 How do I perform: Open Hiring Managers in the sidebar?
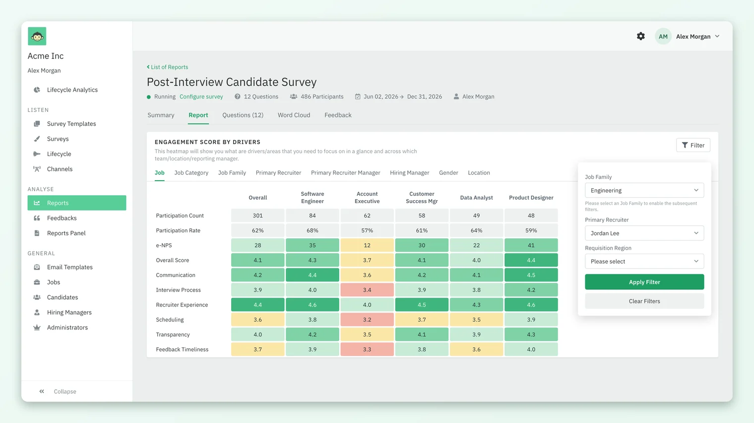tap(69, 313)
